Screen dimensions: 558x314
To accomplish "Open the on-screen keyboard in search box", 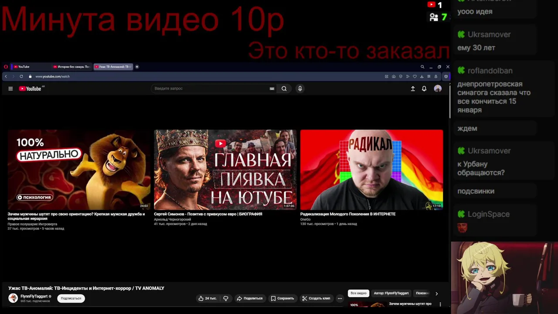I will coord(272,89).
